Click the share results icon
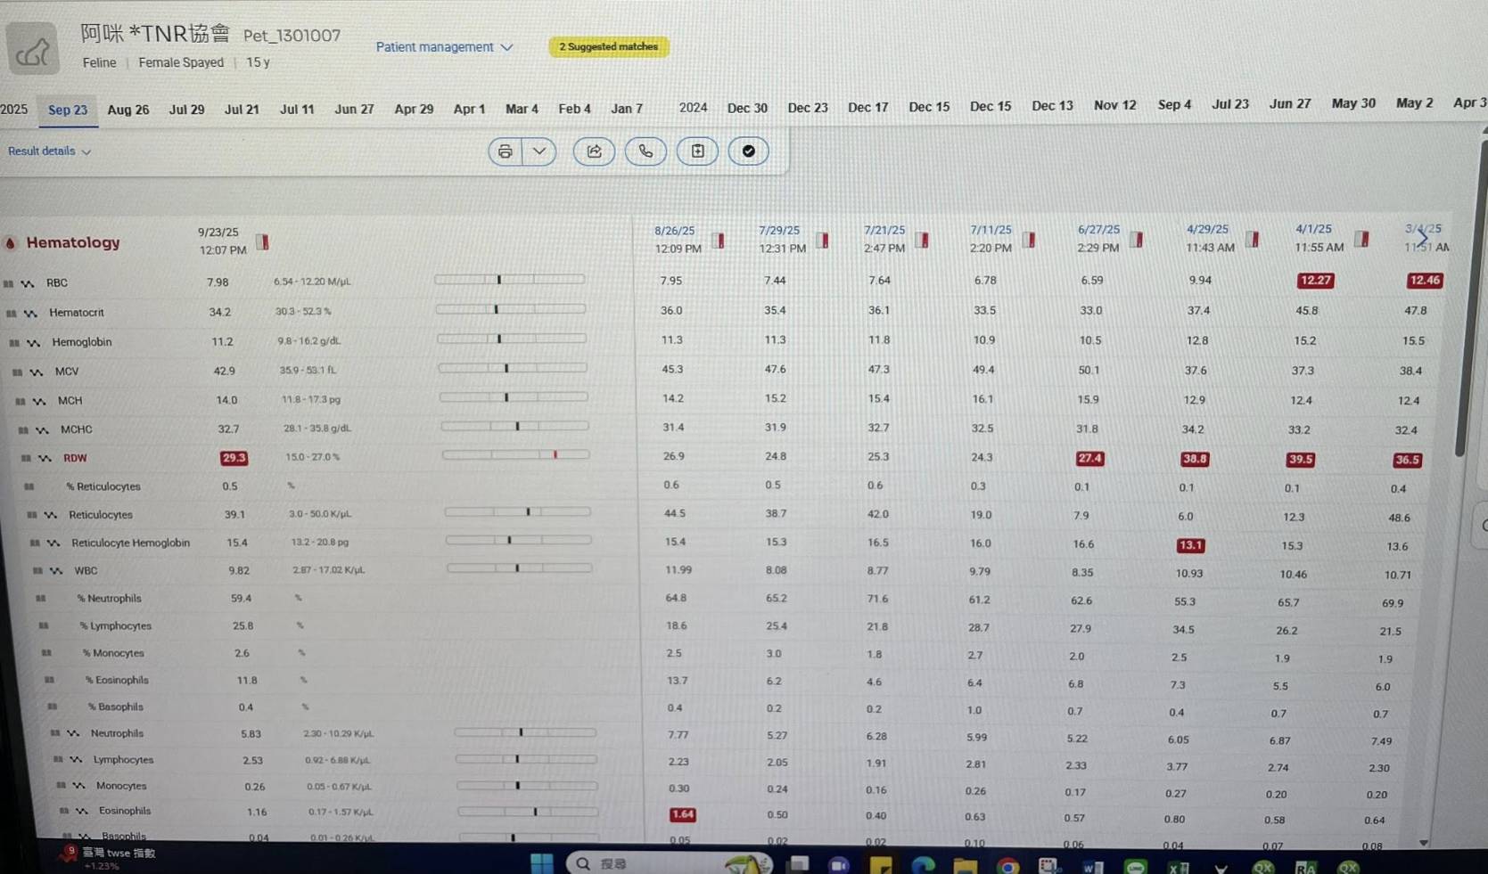Image resolution: width=1488 pixels, height=874 pixels. click(594, 151)
